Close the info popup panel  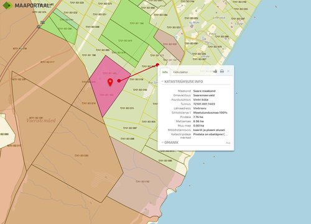228,71
